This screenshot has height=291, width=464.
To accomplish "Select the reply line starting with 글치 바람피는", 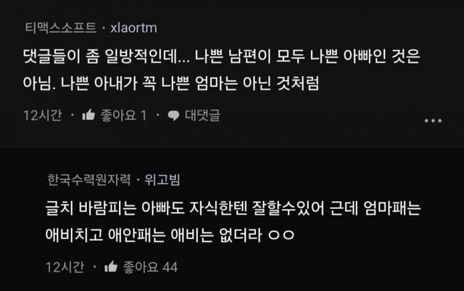I will tap(233, 208).
